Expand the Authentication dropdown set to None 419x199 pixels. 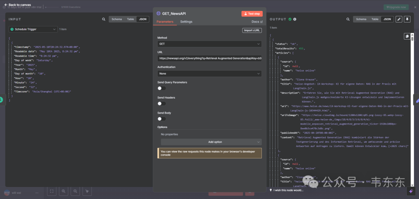[209, 73]
